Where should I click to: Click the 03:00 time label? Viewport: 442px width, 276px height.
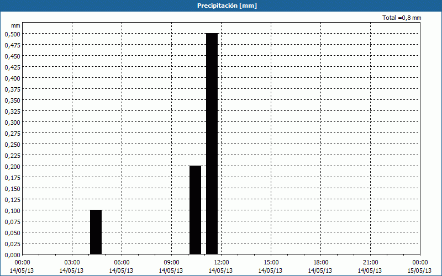click(x=72, y=263)
